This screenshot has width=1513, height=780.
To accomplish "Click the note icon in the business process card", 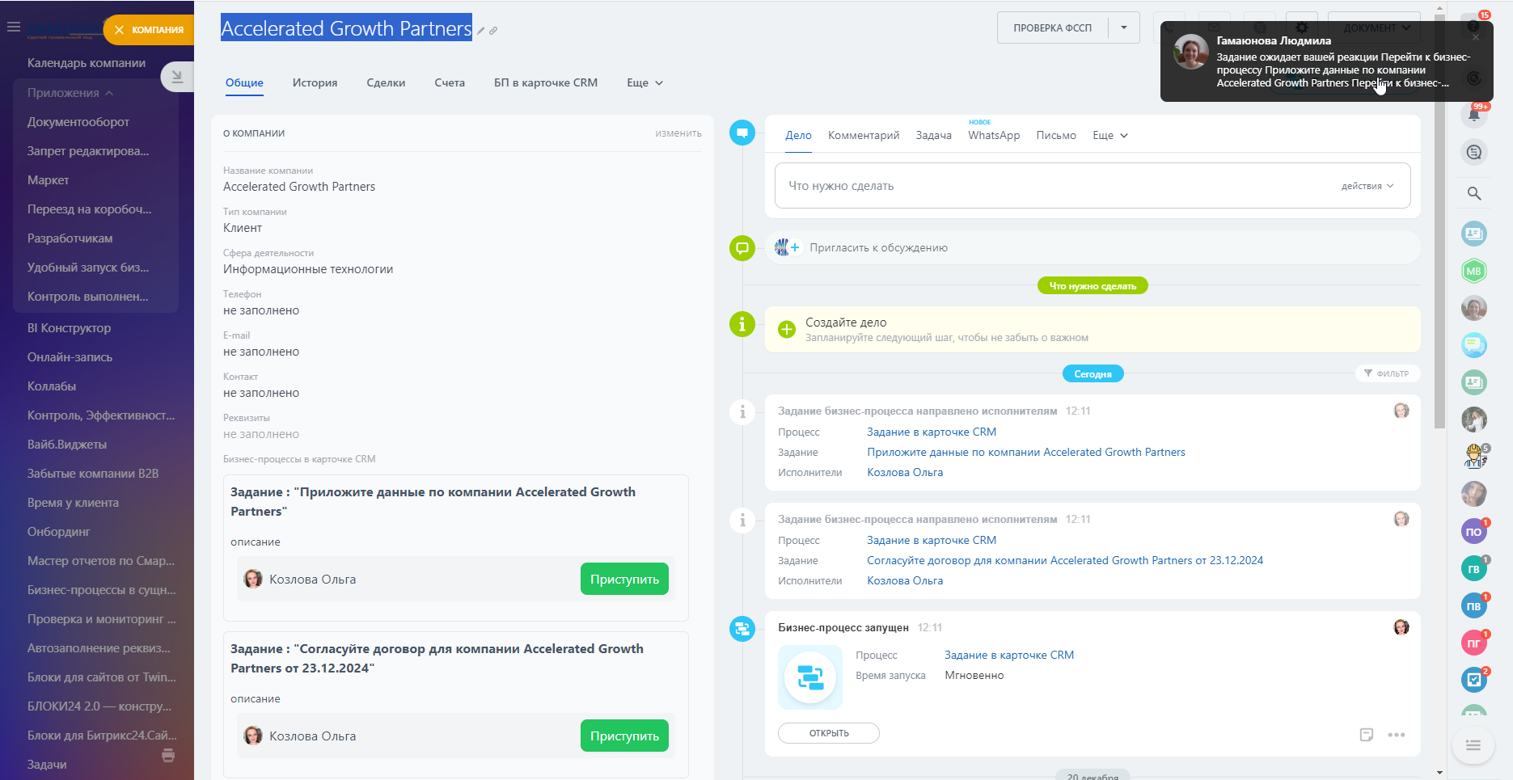I will pyautogui.click(x=1366, y=735).
